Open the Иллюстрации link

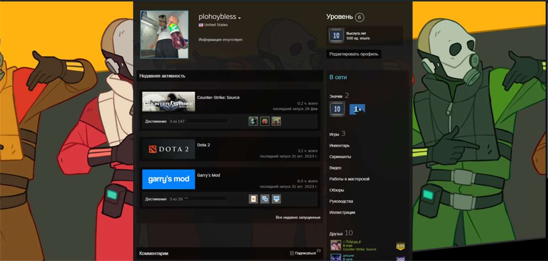(x=342, y=212)
